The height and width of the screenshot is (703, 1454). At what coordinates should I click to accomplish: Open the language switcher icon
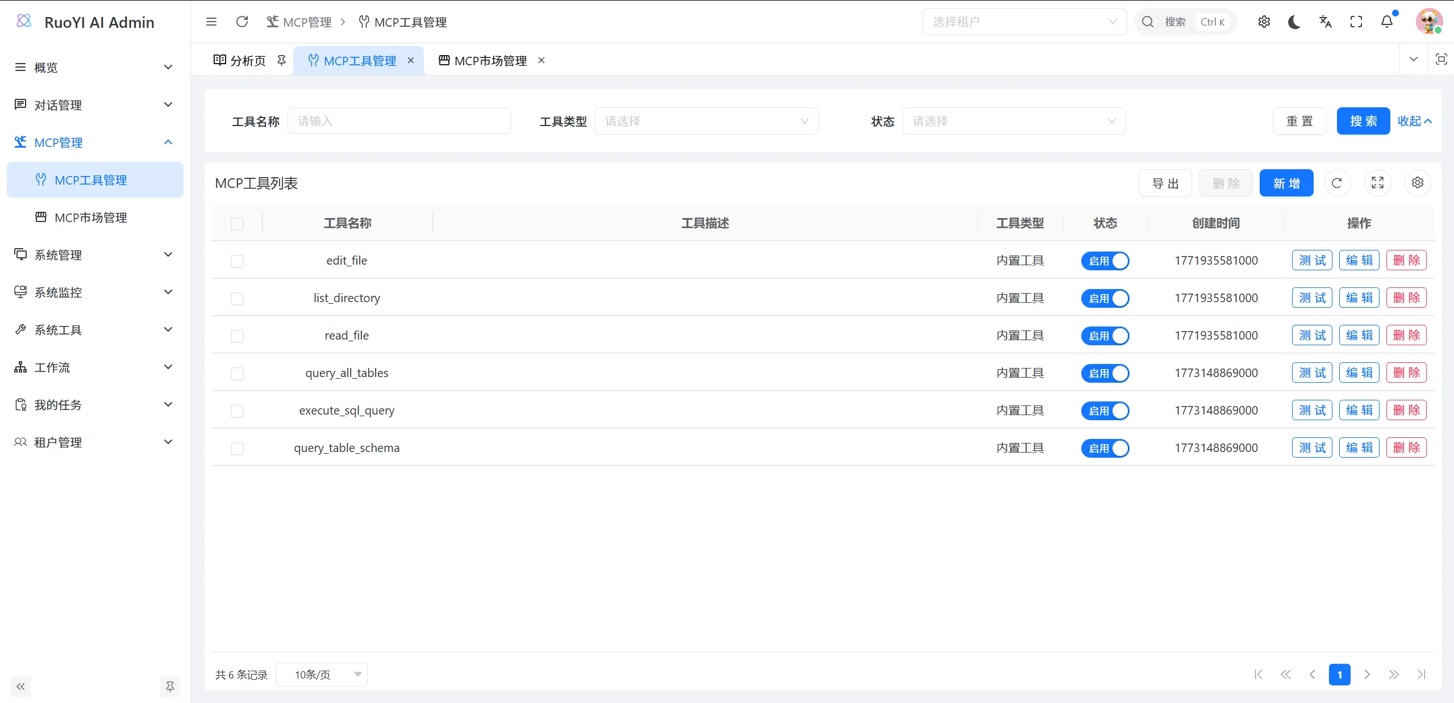click(x=1324, y=22)
